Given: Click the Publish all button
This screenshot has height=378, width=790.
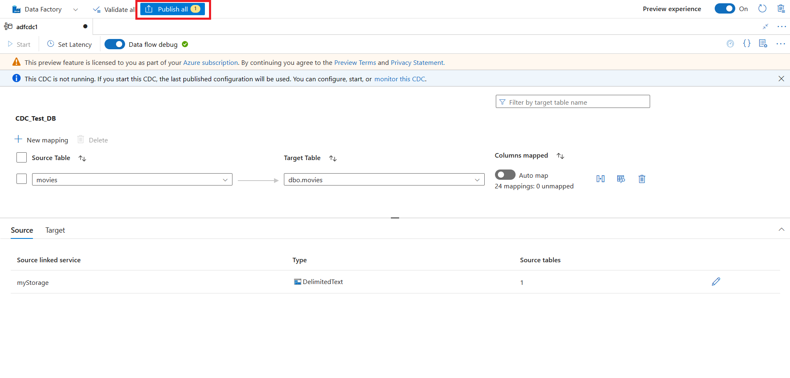Looking at the screenshot, I should click(173, 9).
